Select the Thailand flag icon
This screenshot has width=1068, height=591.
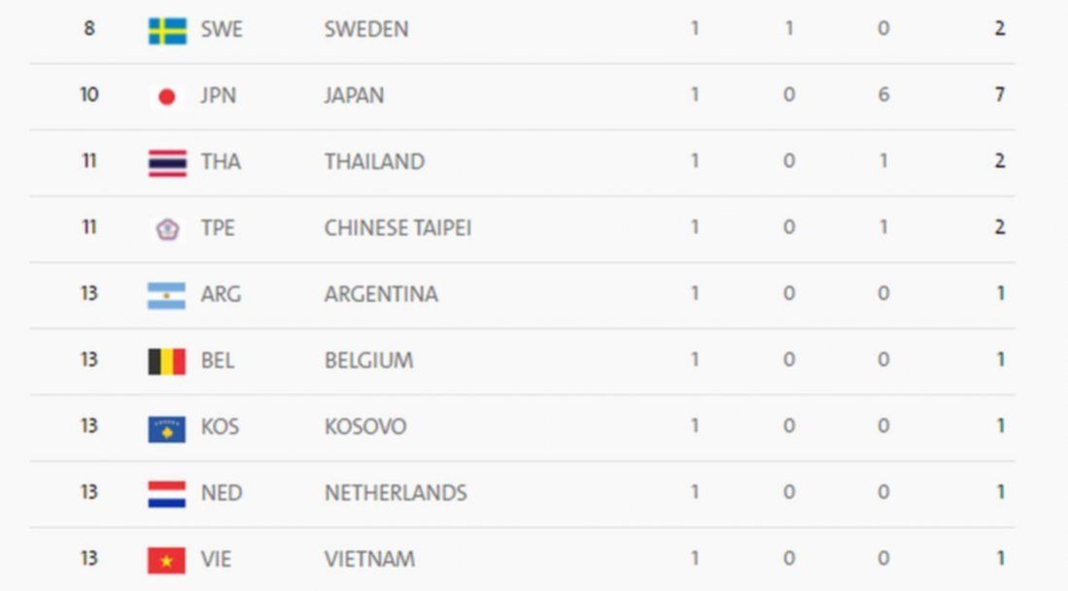167,163
